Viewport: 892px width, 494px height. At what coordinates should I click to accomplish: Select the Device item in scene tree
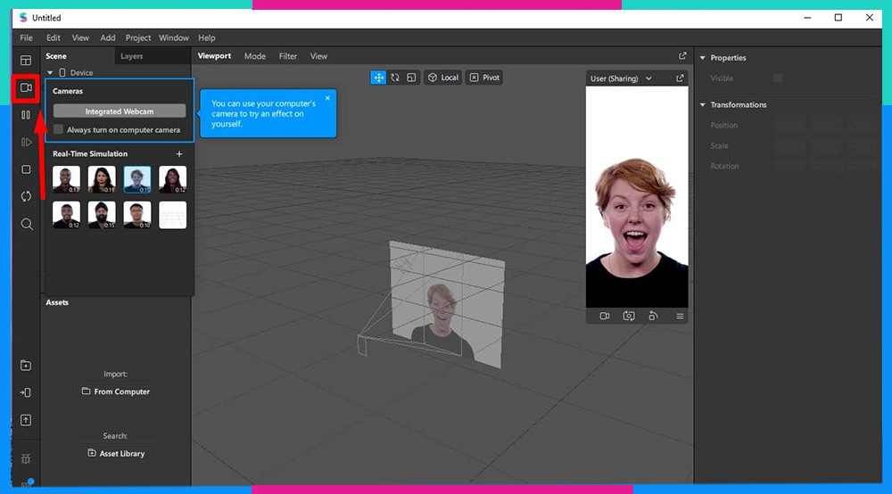[x=81, y=73]
